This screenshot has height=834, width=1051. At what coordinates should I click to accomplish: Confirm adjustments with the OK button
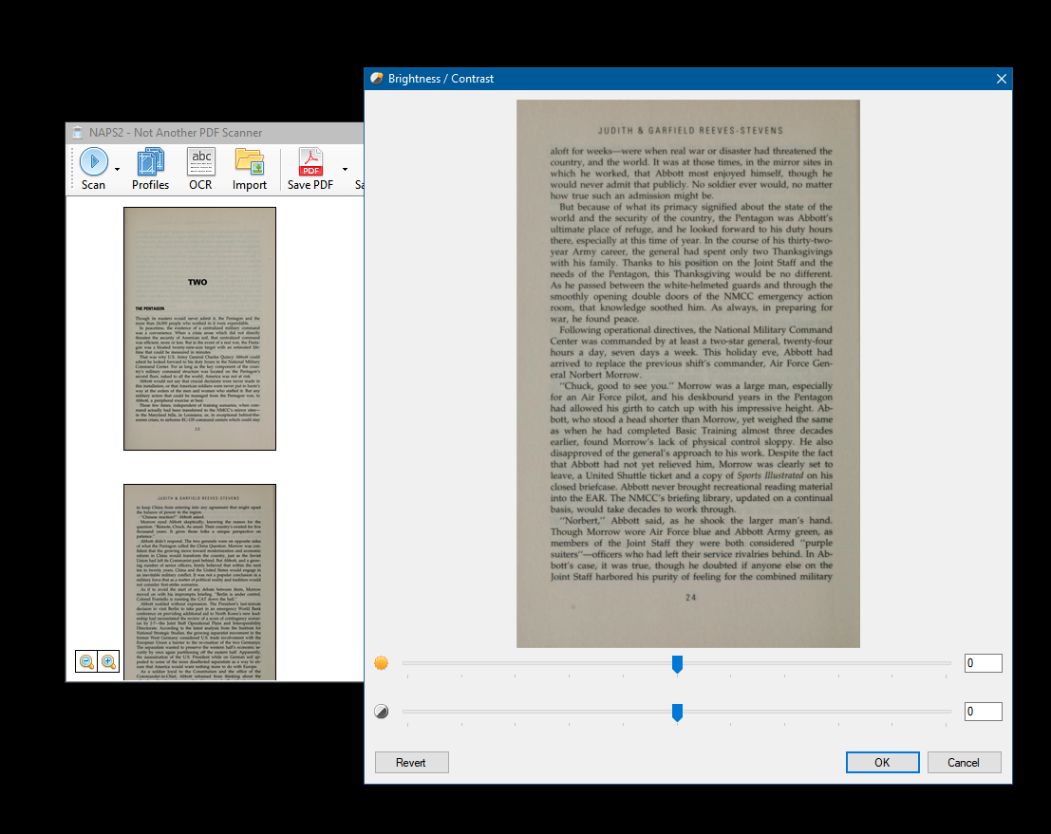coord(882,762)
